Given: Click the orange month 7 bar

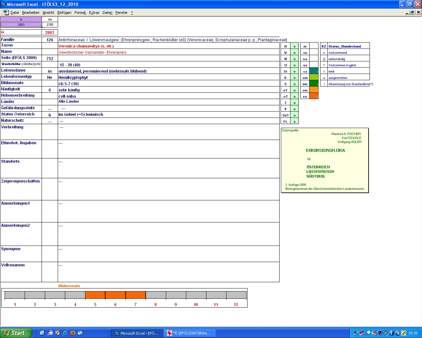Looking at the screenshot, I should pyautogui.click(x=136, y=295).
